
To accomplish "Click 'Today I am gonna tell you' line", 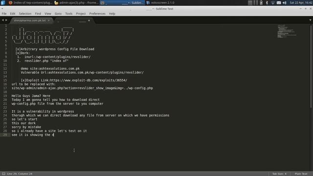I will tap(55, 100).
